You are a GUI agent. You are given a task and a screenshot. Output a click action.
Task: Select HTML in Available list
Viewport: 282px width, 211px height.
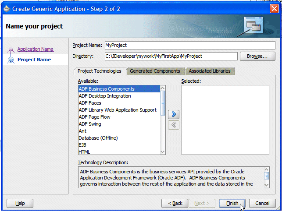[119, 152]
